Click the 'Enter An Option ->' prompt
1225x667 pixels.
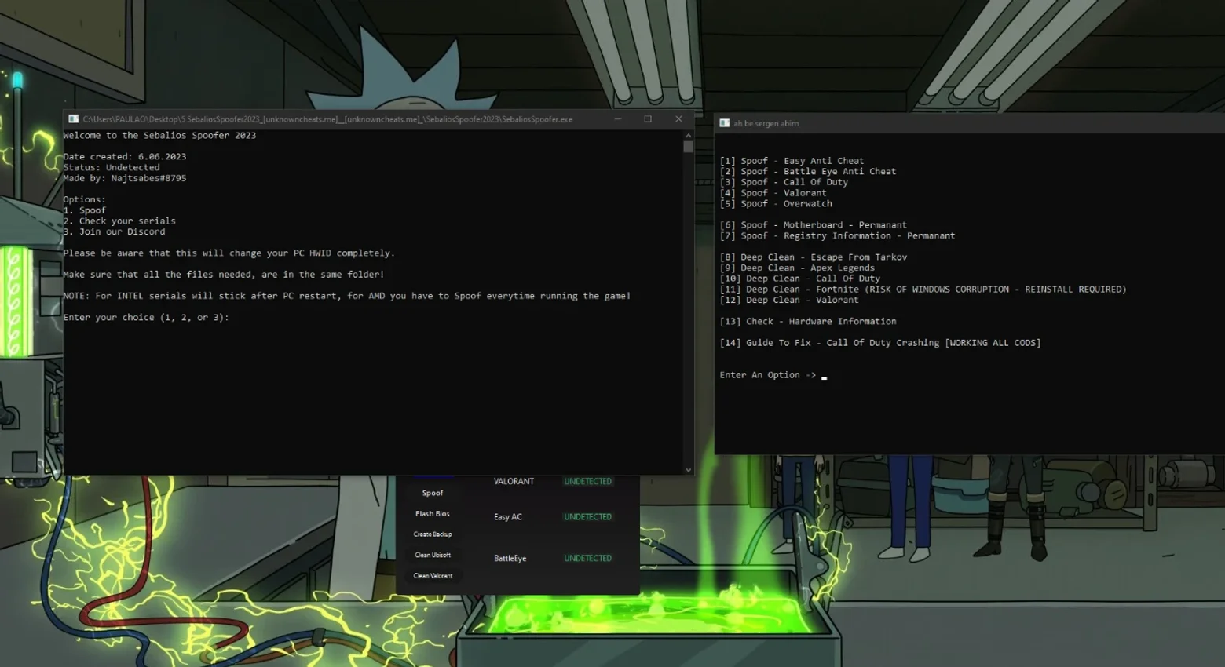point(768,375)
